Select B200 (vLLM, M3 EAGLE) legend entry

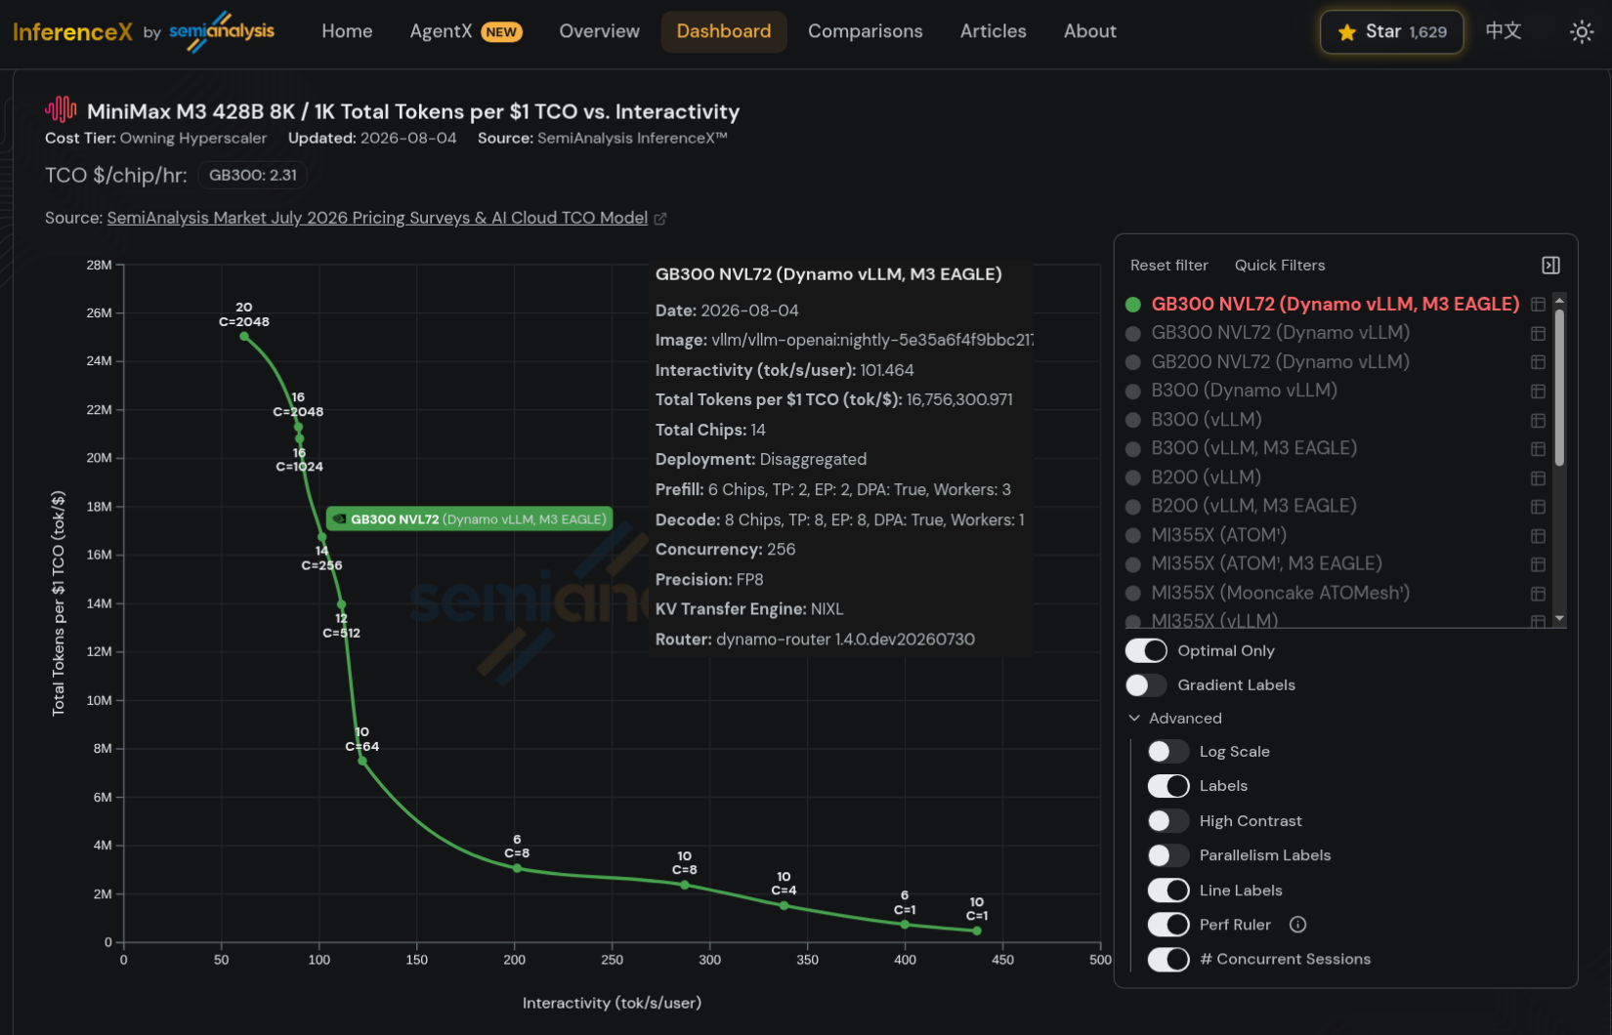pos(1253,507)
